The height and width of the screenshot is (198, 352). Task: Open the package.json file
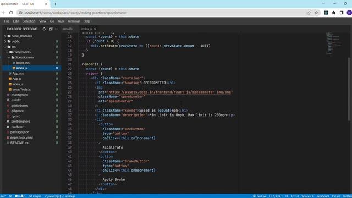coord(20,132)
